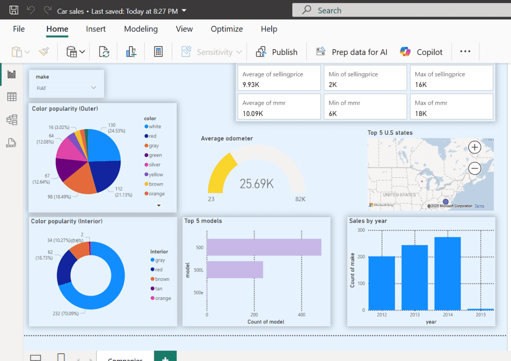This screenshot has width=511, height=361.
Task: Click the Paste clipboard icon
Action: click(x=17, y=52)
